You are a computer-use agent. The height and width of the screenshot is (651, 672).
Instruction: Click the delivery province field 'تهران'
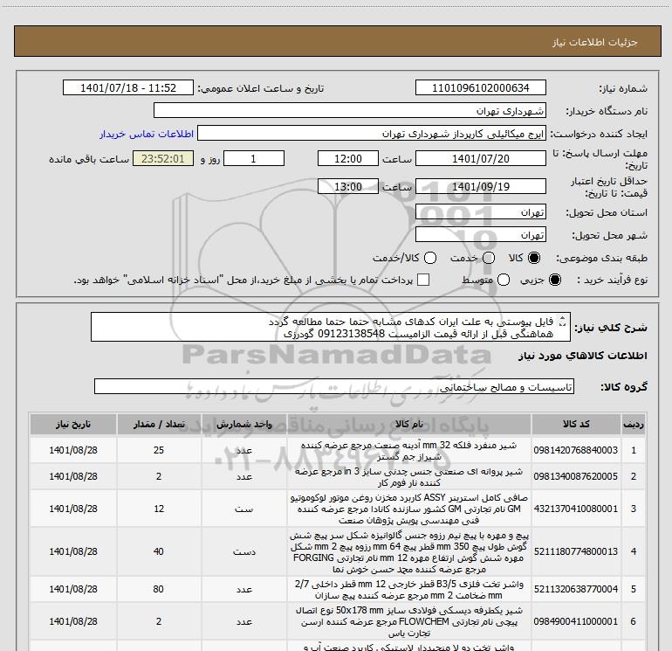(x=480, y=212)
